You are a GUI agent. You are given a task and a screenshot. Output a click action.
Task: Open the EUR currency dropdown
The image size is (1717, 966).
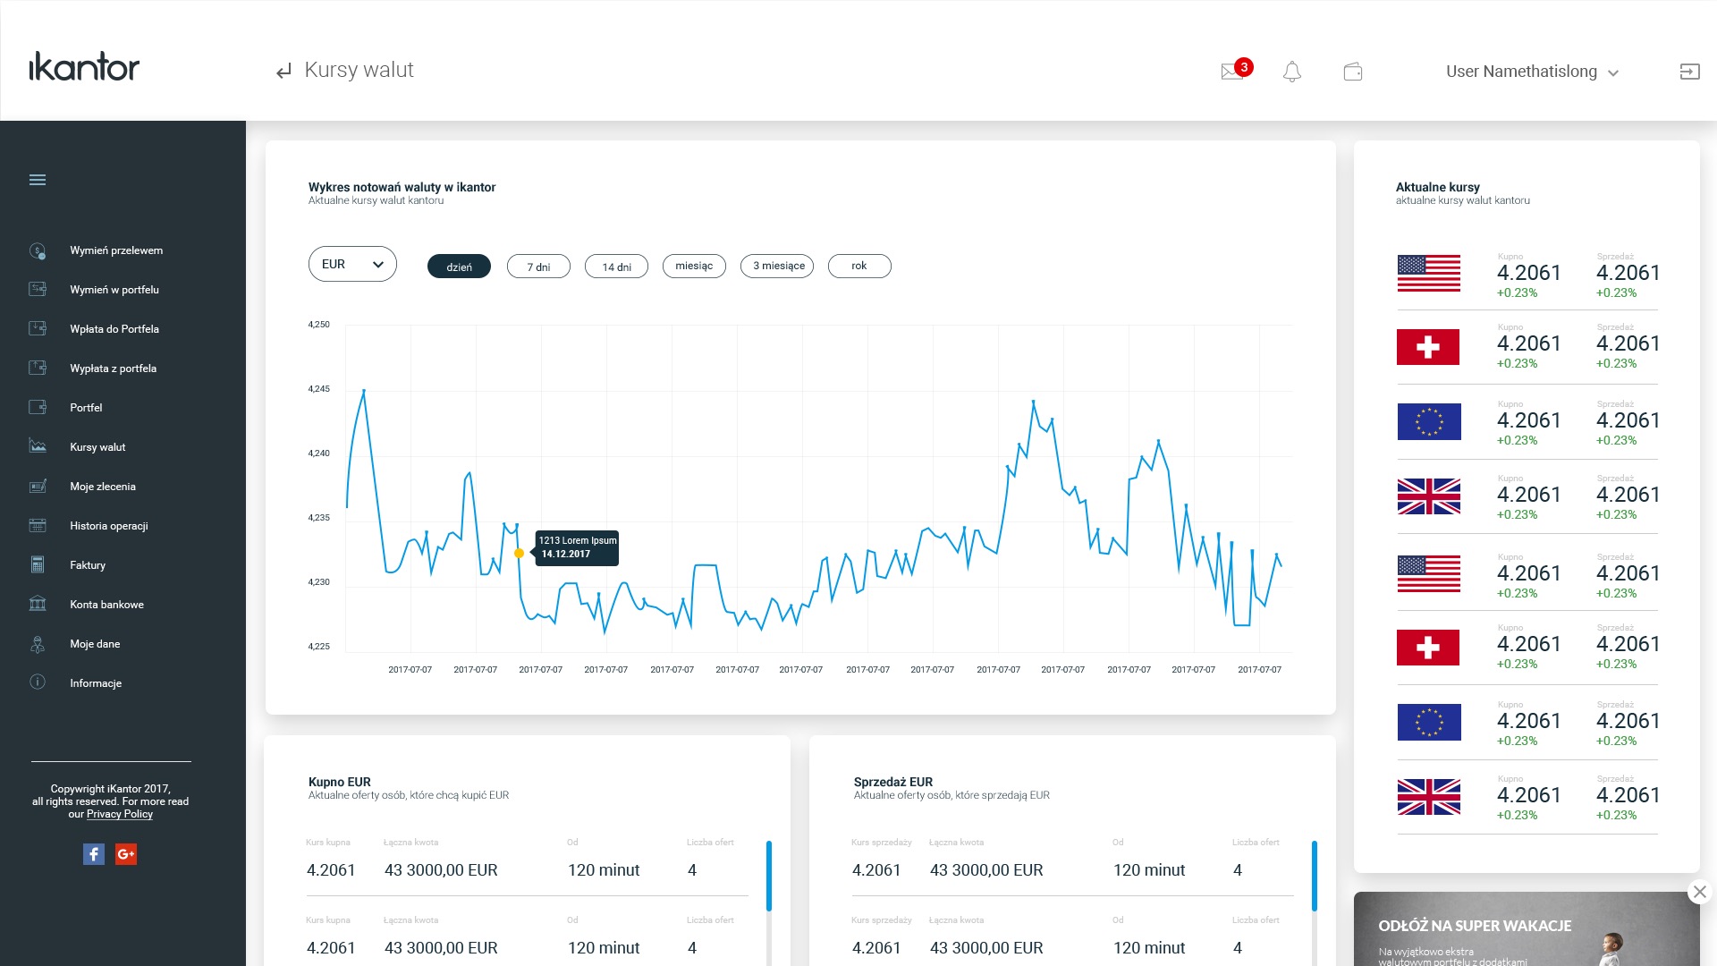click(352, 264)
